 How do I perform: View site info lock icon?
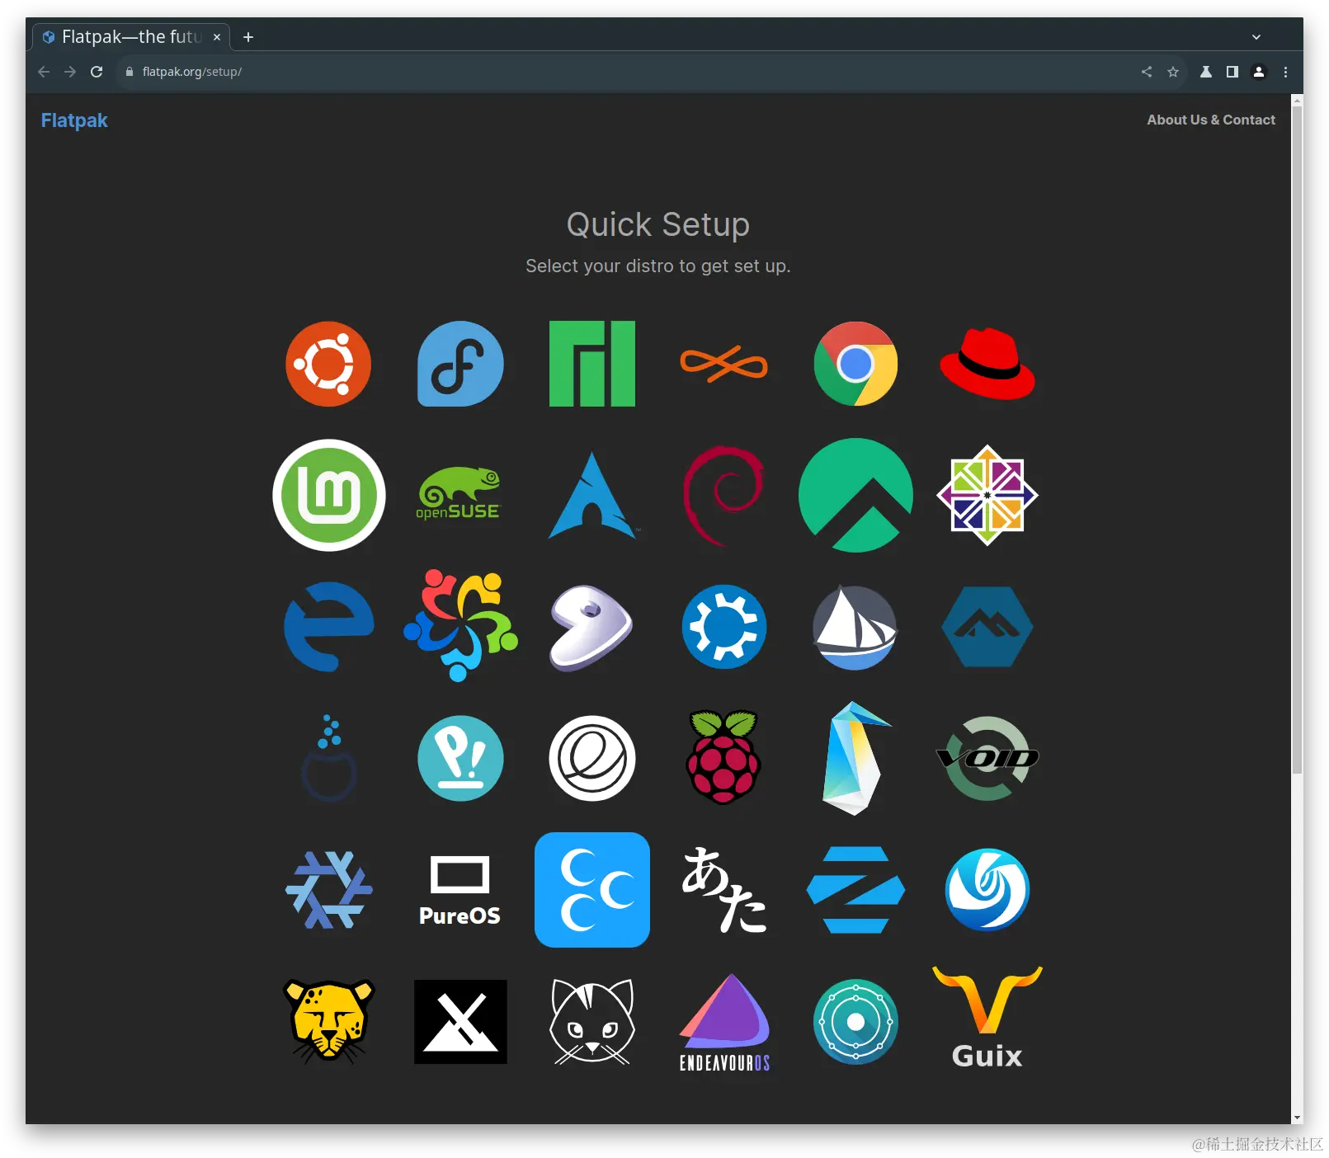(130, 72)
